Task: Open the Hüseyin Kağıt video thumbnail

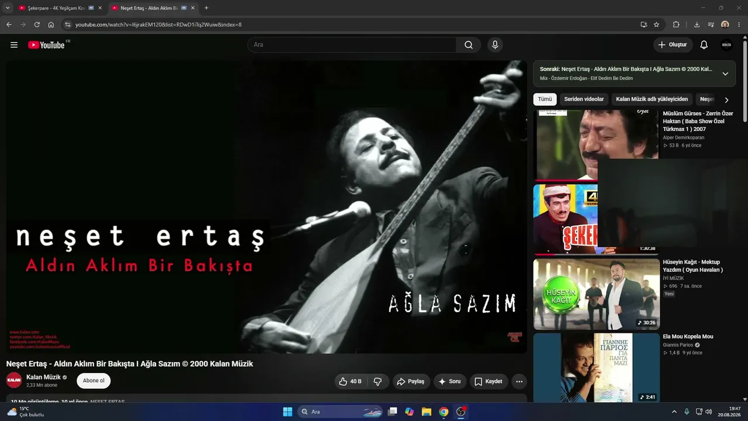Action: pos(596,294)
